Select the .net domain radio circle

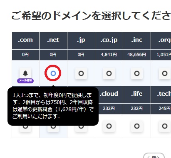53,73
